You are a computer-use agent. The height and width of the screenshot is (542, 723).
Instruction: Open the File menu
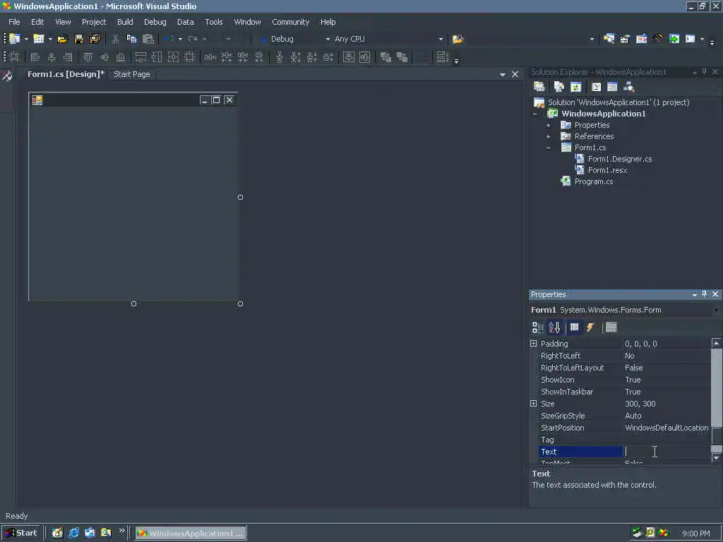14,22
